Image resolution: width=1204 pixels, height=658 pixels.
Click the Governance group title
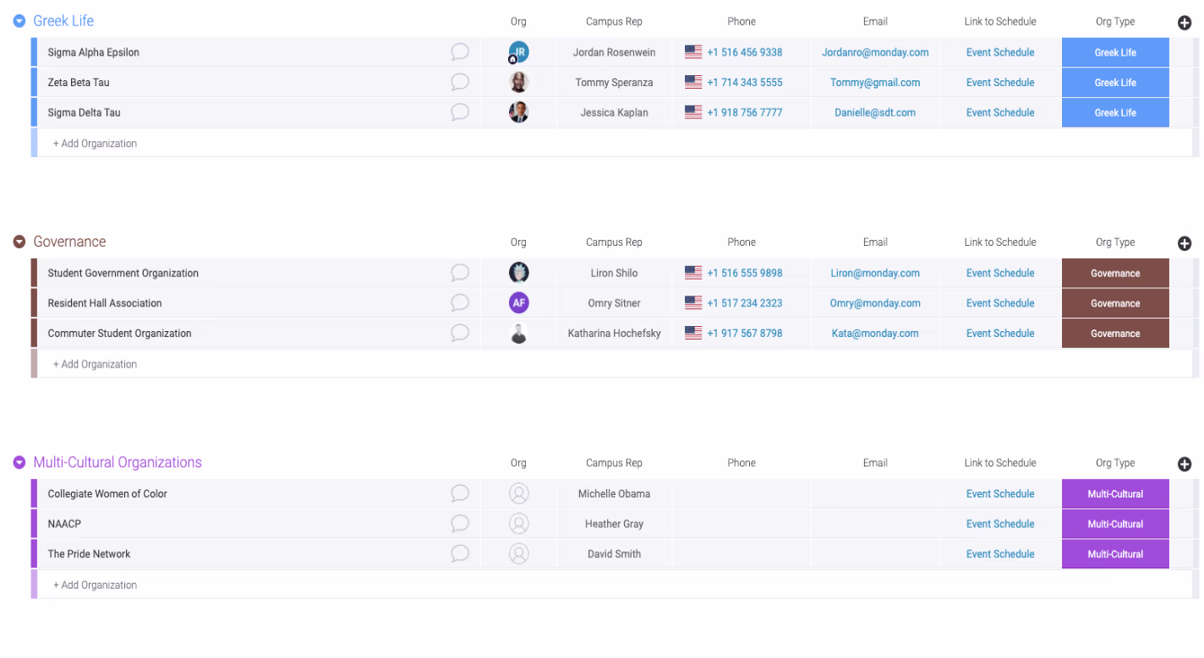[69, 242]
